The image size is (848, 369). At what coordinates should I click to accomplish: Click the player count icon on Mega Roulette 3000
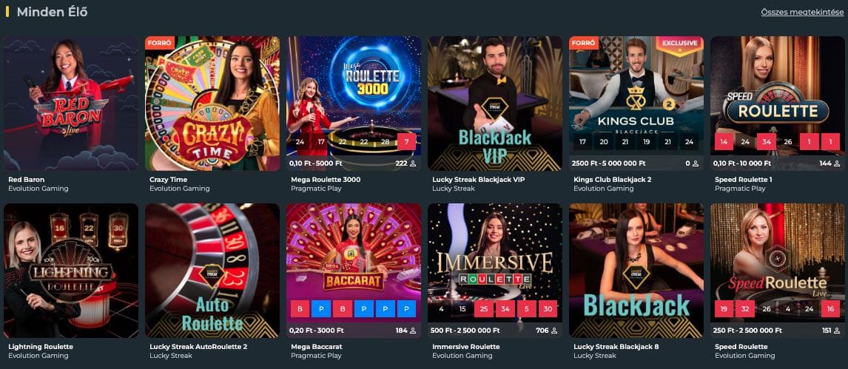[413, 163]
